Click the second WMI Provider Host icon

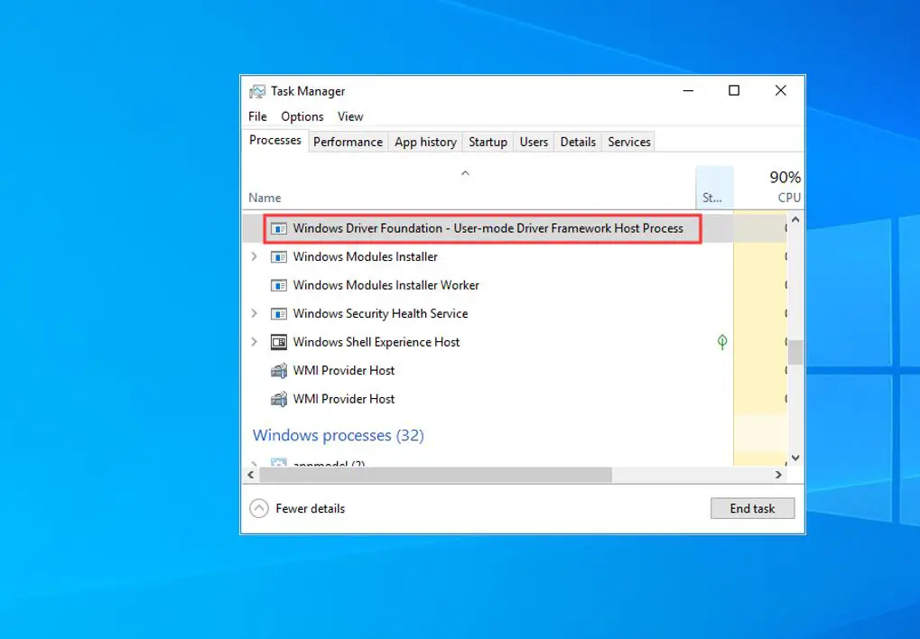[x=278, y=399]
